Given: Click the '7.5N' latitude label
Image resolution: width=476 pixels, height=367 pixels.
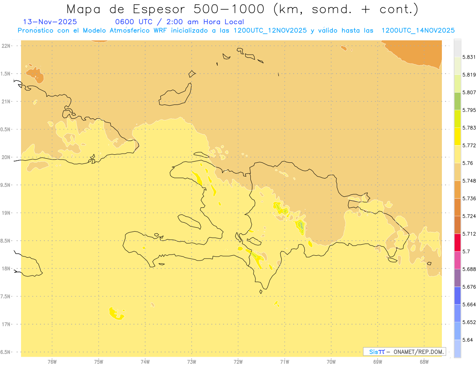Looking at the screenshot, I should pos(5,297).
